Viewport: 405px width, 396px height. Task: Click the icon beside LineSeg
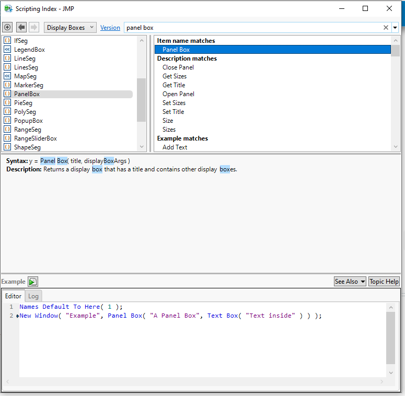7,59
